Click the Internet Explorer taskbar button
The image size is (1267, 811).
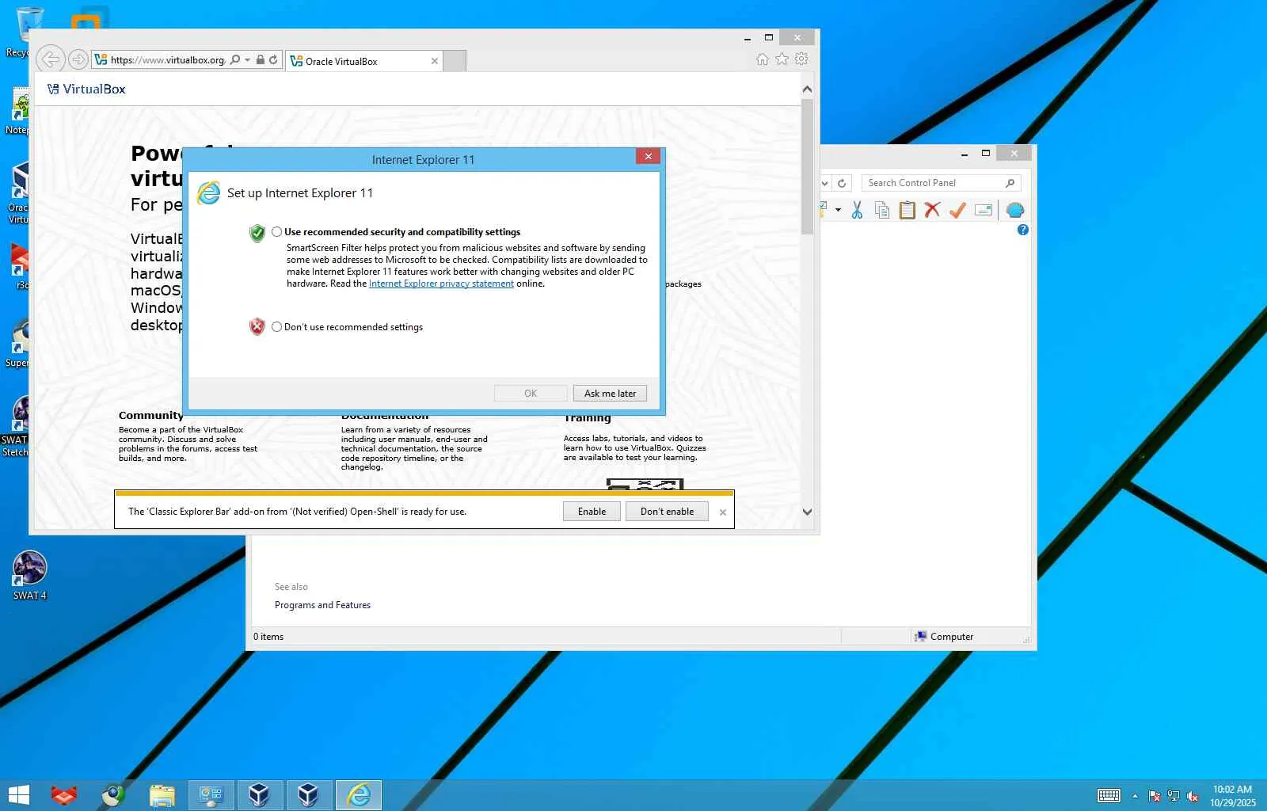tap(359, 795)
